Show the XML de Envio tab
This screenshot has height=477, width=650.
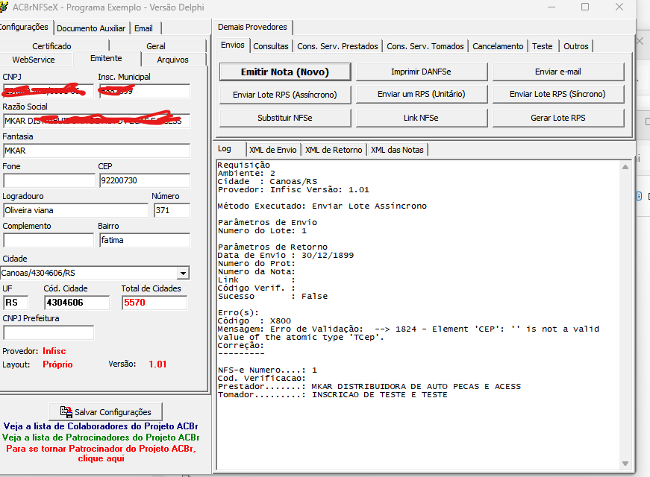(273, 150)
